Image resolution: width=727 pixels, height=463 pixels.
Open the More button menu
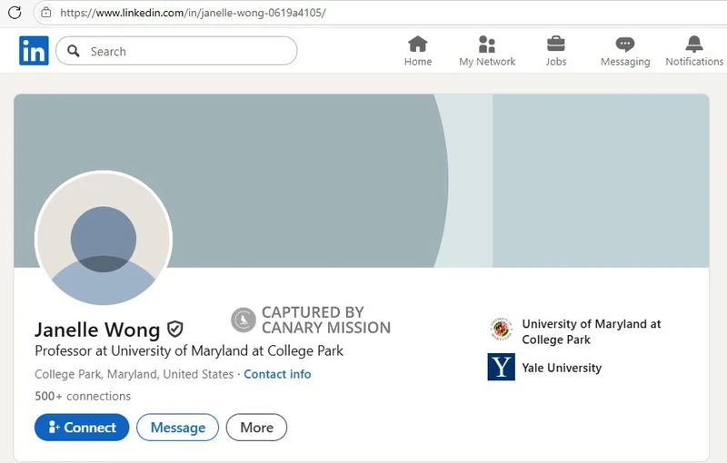[x=256, y=428]
